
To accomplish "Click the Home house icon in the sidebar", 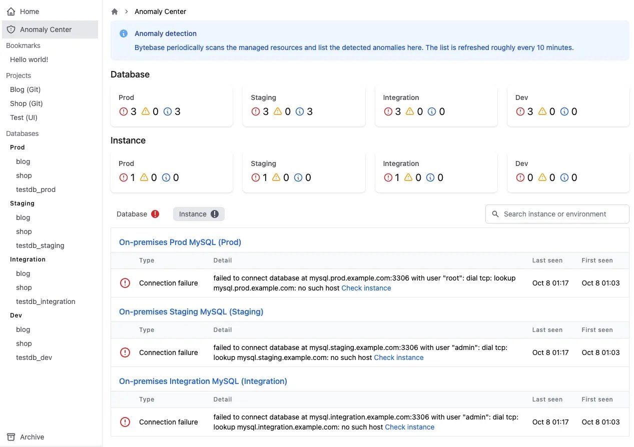I will coord(11,11).
